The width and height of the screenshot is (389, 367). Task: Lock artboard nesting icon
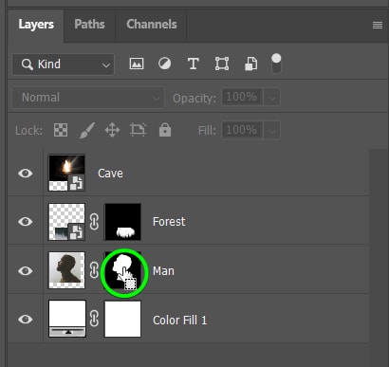click(139, 130)
